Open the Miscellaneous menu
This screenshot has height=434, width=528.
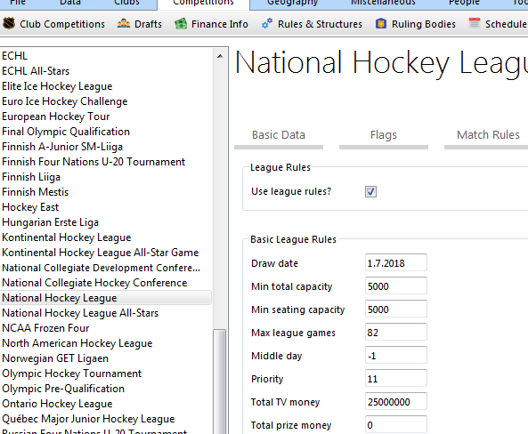pyautogui.click(x=383, y=3)
